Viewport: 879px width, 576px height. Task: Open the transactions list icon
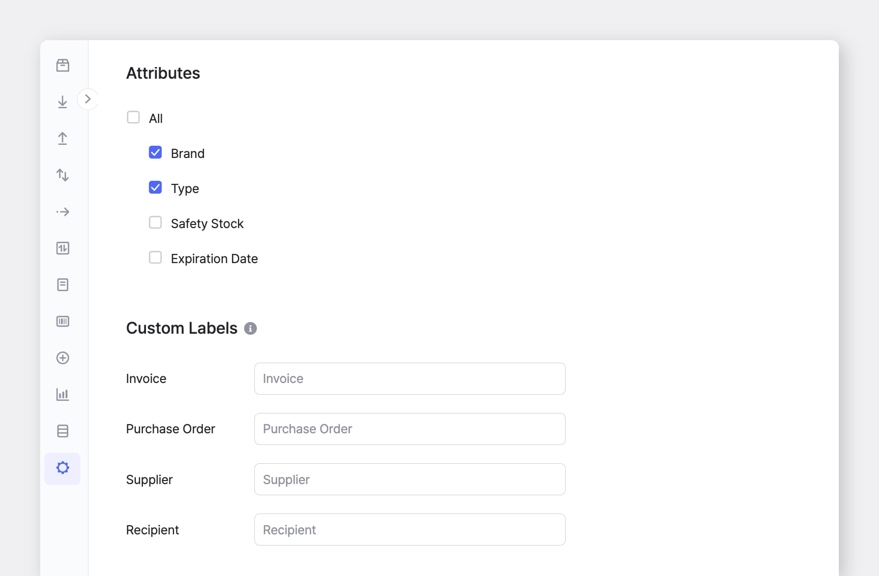pyautogui.click(x=63, y=285)
